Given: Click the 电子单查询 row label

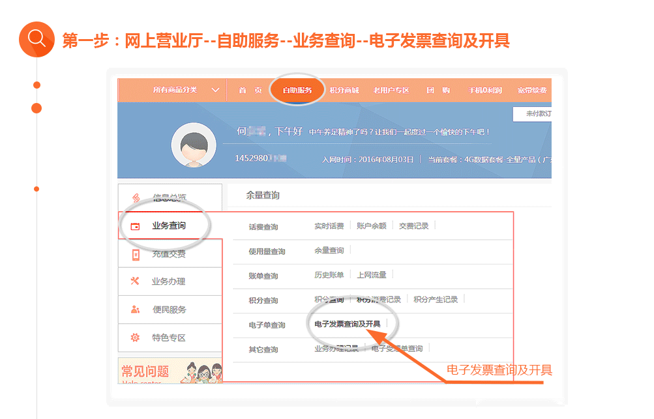Looking at the screenshot, I should point(267,325).
